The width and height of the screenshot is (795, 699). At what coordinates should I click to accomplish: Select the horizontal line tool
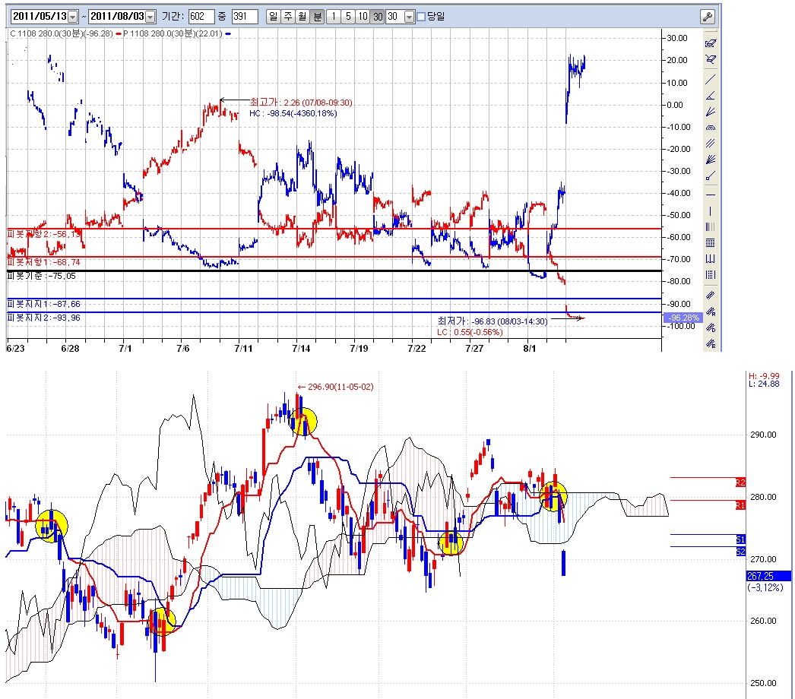711,194
